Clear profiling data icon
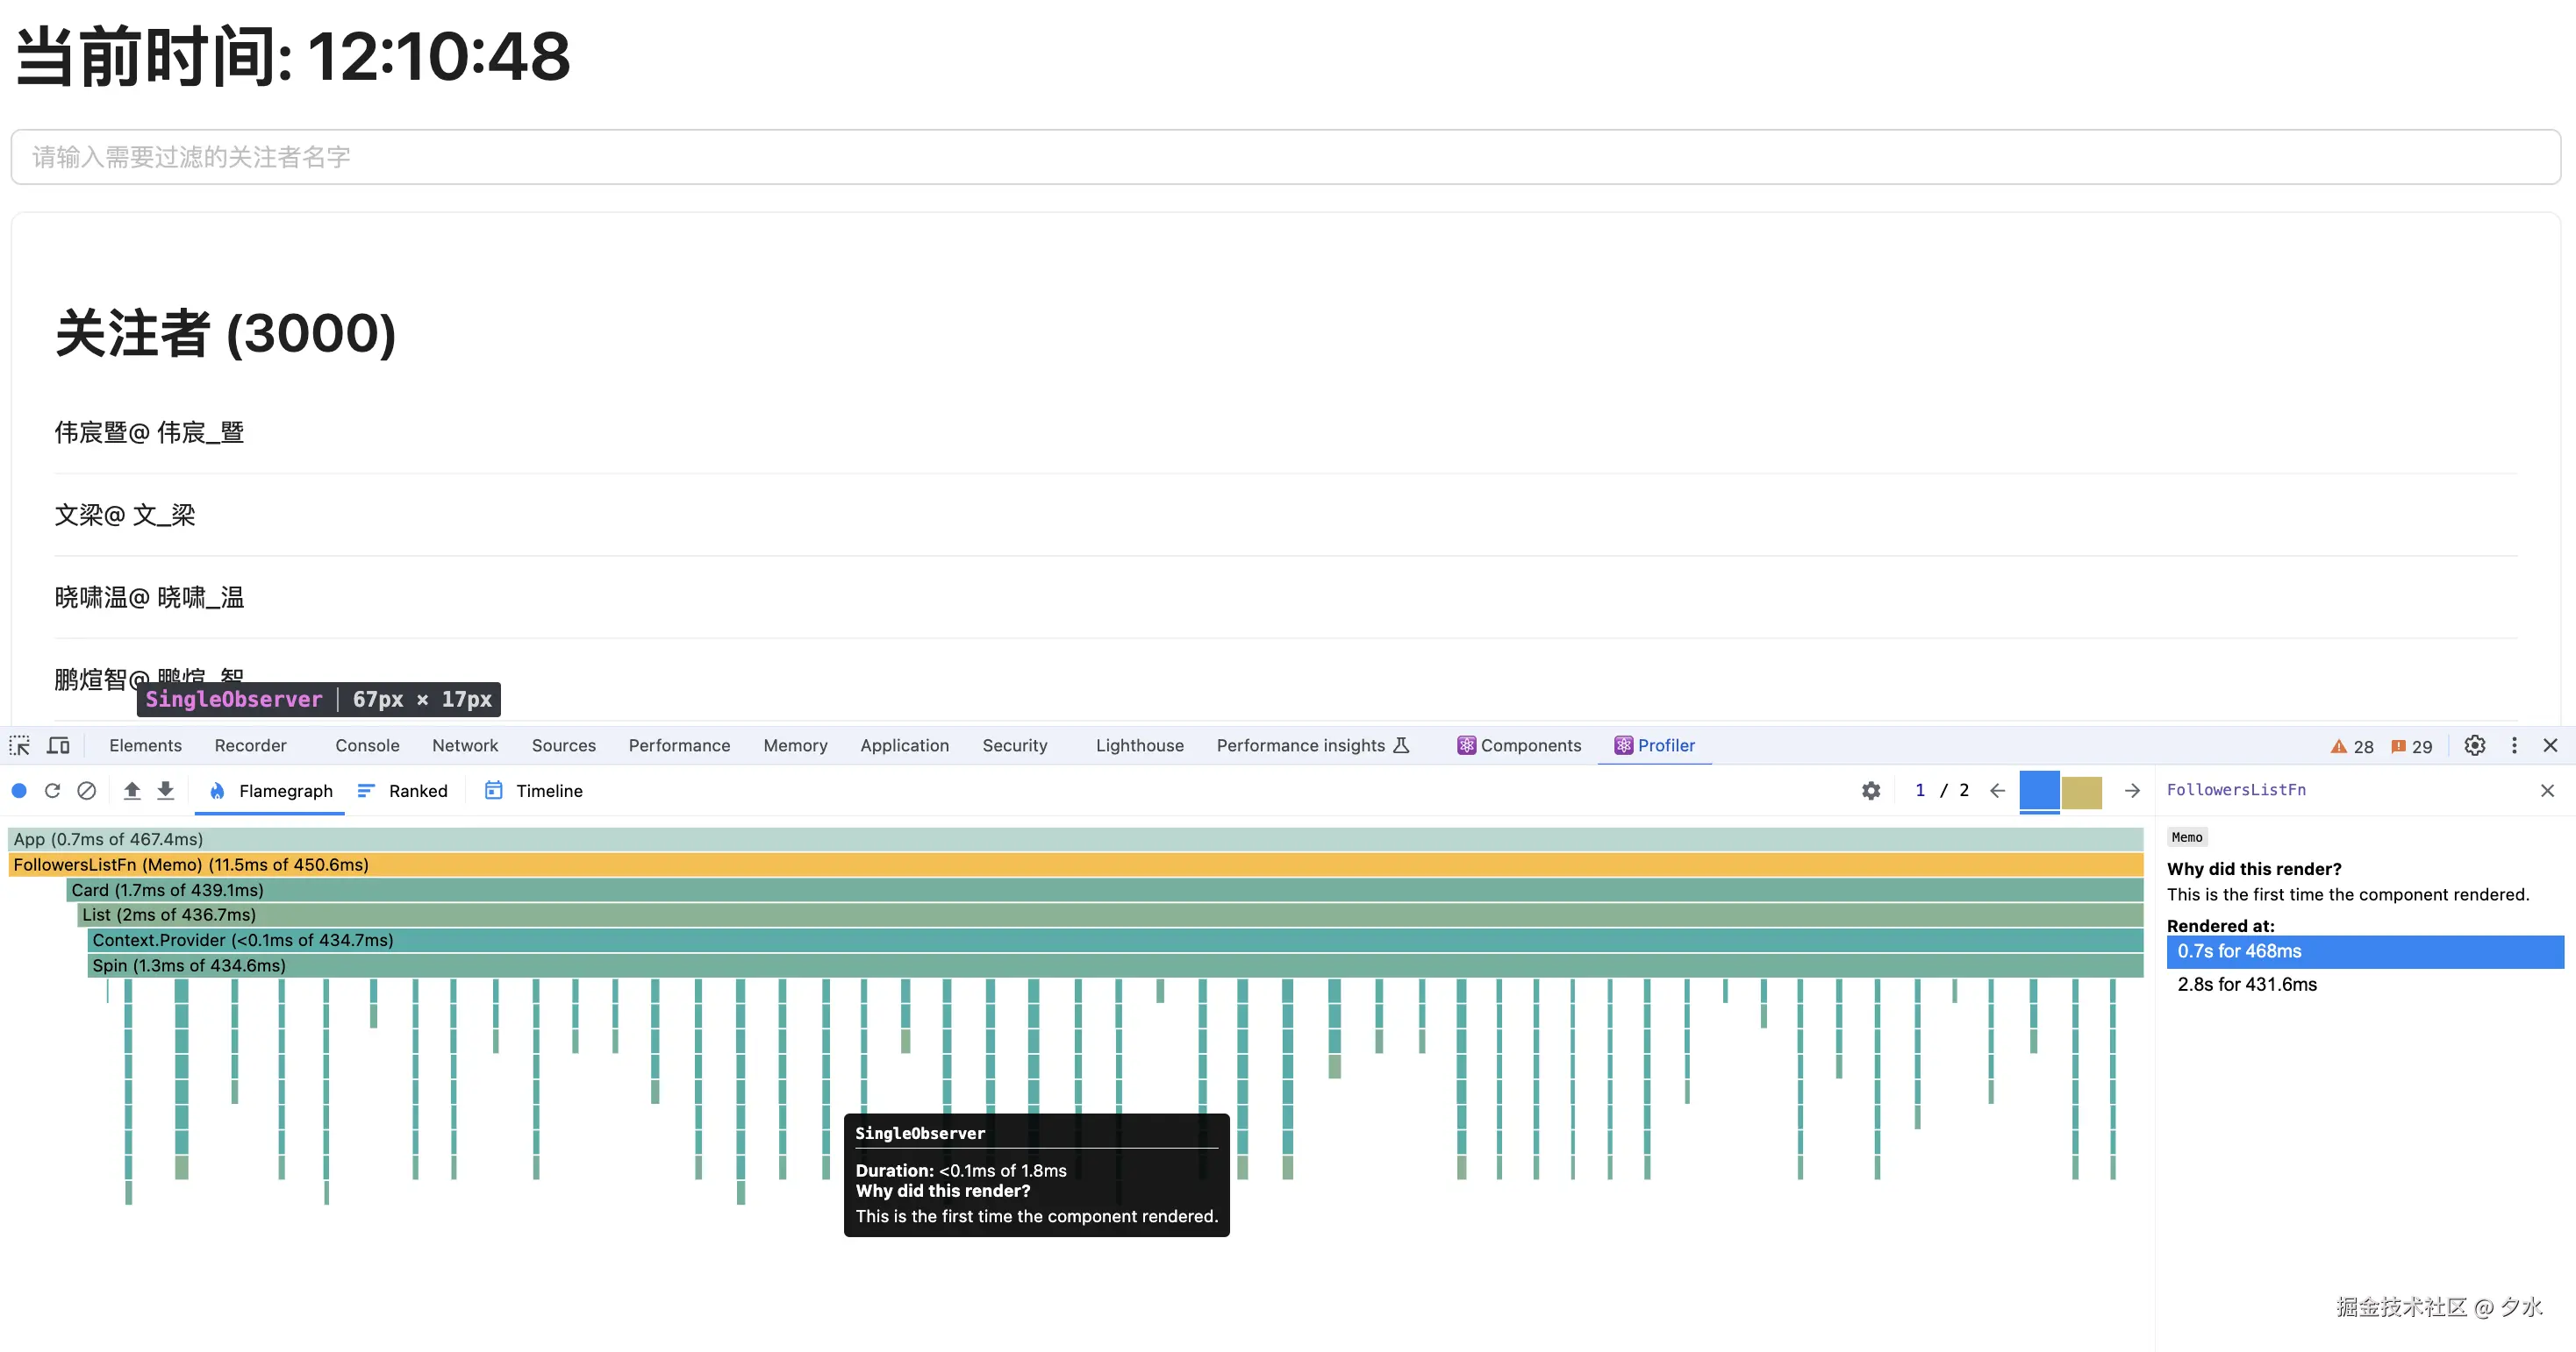Image resolution: width=2576 pixels, height=1352 pixels. [87, 790]
